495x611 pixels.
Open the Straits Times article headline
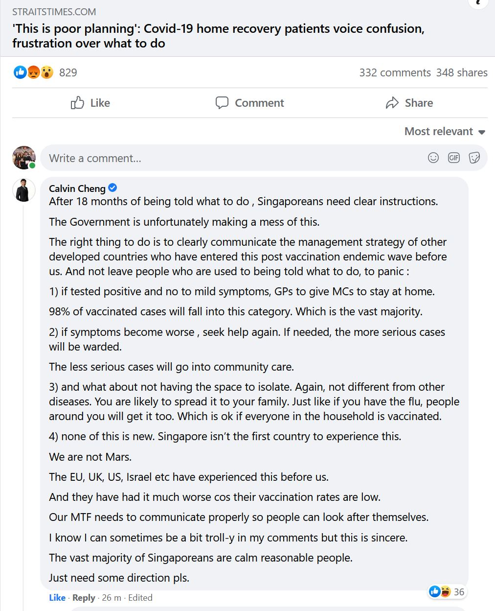pos(218,36)
